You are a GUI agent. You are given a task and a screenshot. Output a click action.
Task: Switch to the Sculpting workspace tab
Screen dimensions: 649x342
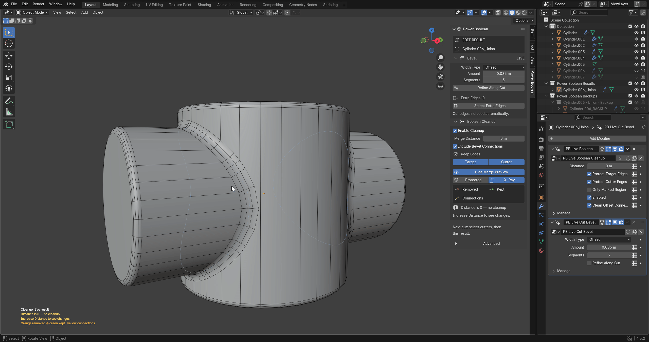point(132,5)
